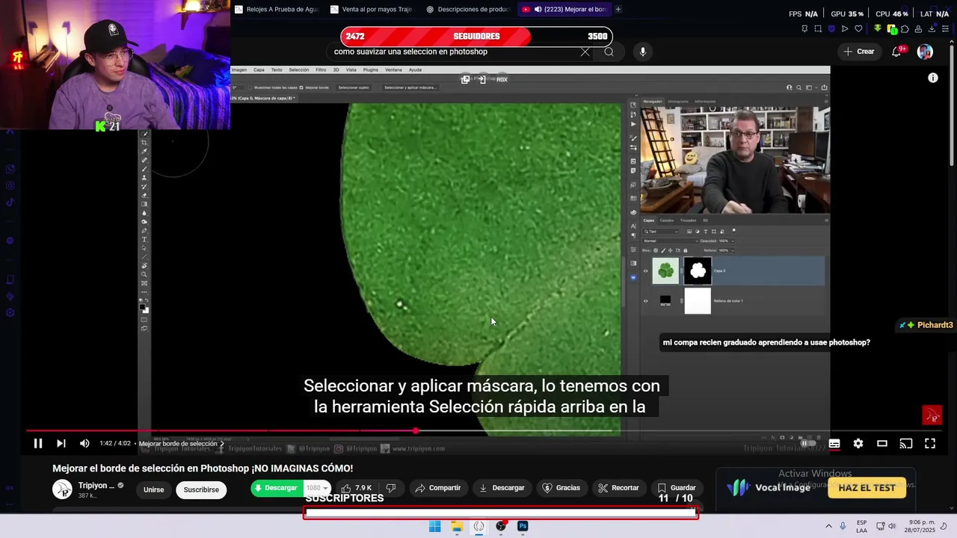Toggle subtitles in the player
The image size is (957, 538).
click(834, 443)
